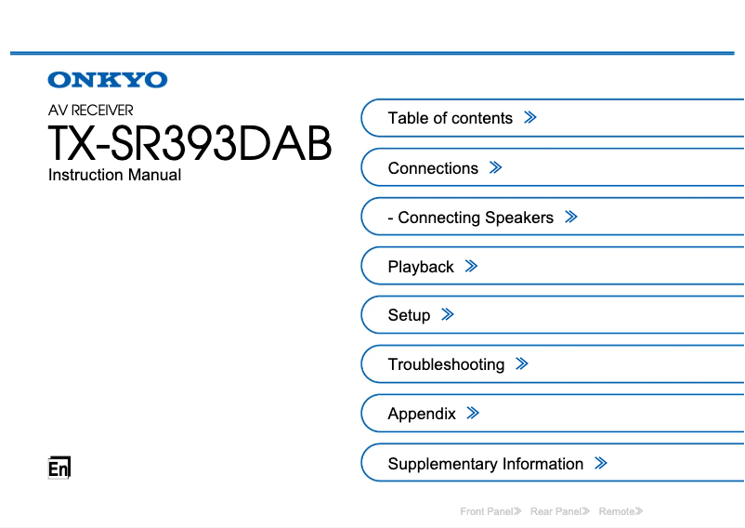Click the double chevron after Supplementary Information
The height and width of the screenshot is (528, 745).
(600, 464)
